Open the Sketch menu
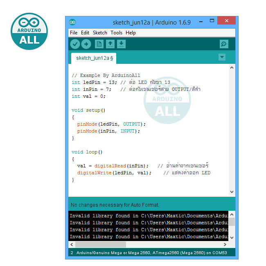266x266 pixels. click(100, 33)
